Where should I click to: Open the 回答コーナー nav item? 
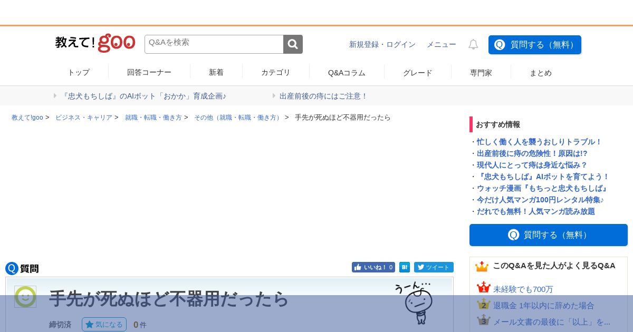click(149, 73)
